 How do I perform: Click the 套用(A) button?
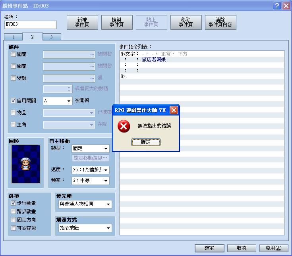[274, 248]
